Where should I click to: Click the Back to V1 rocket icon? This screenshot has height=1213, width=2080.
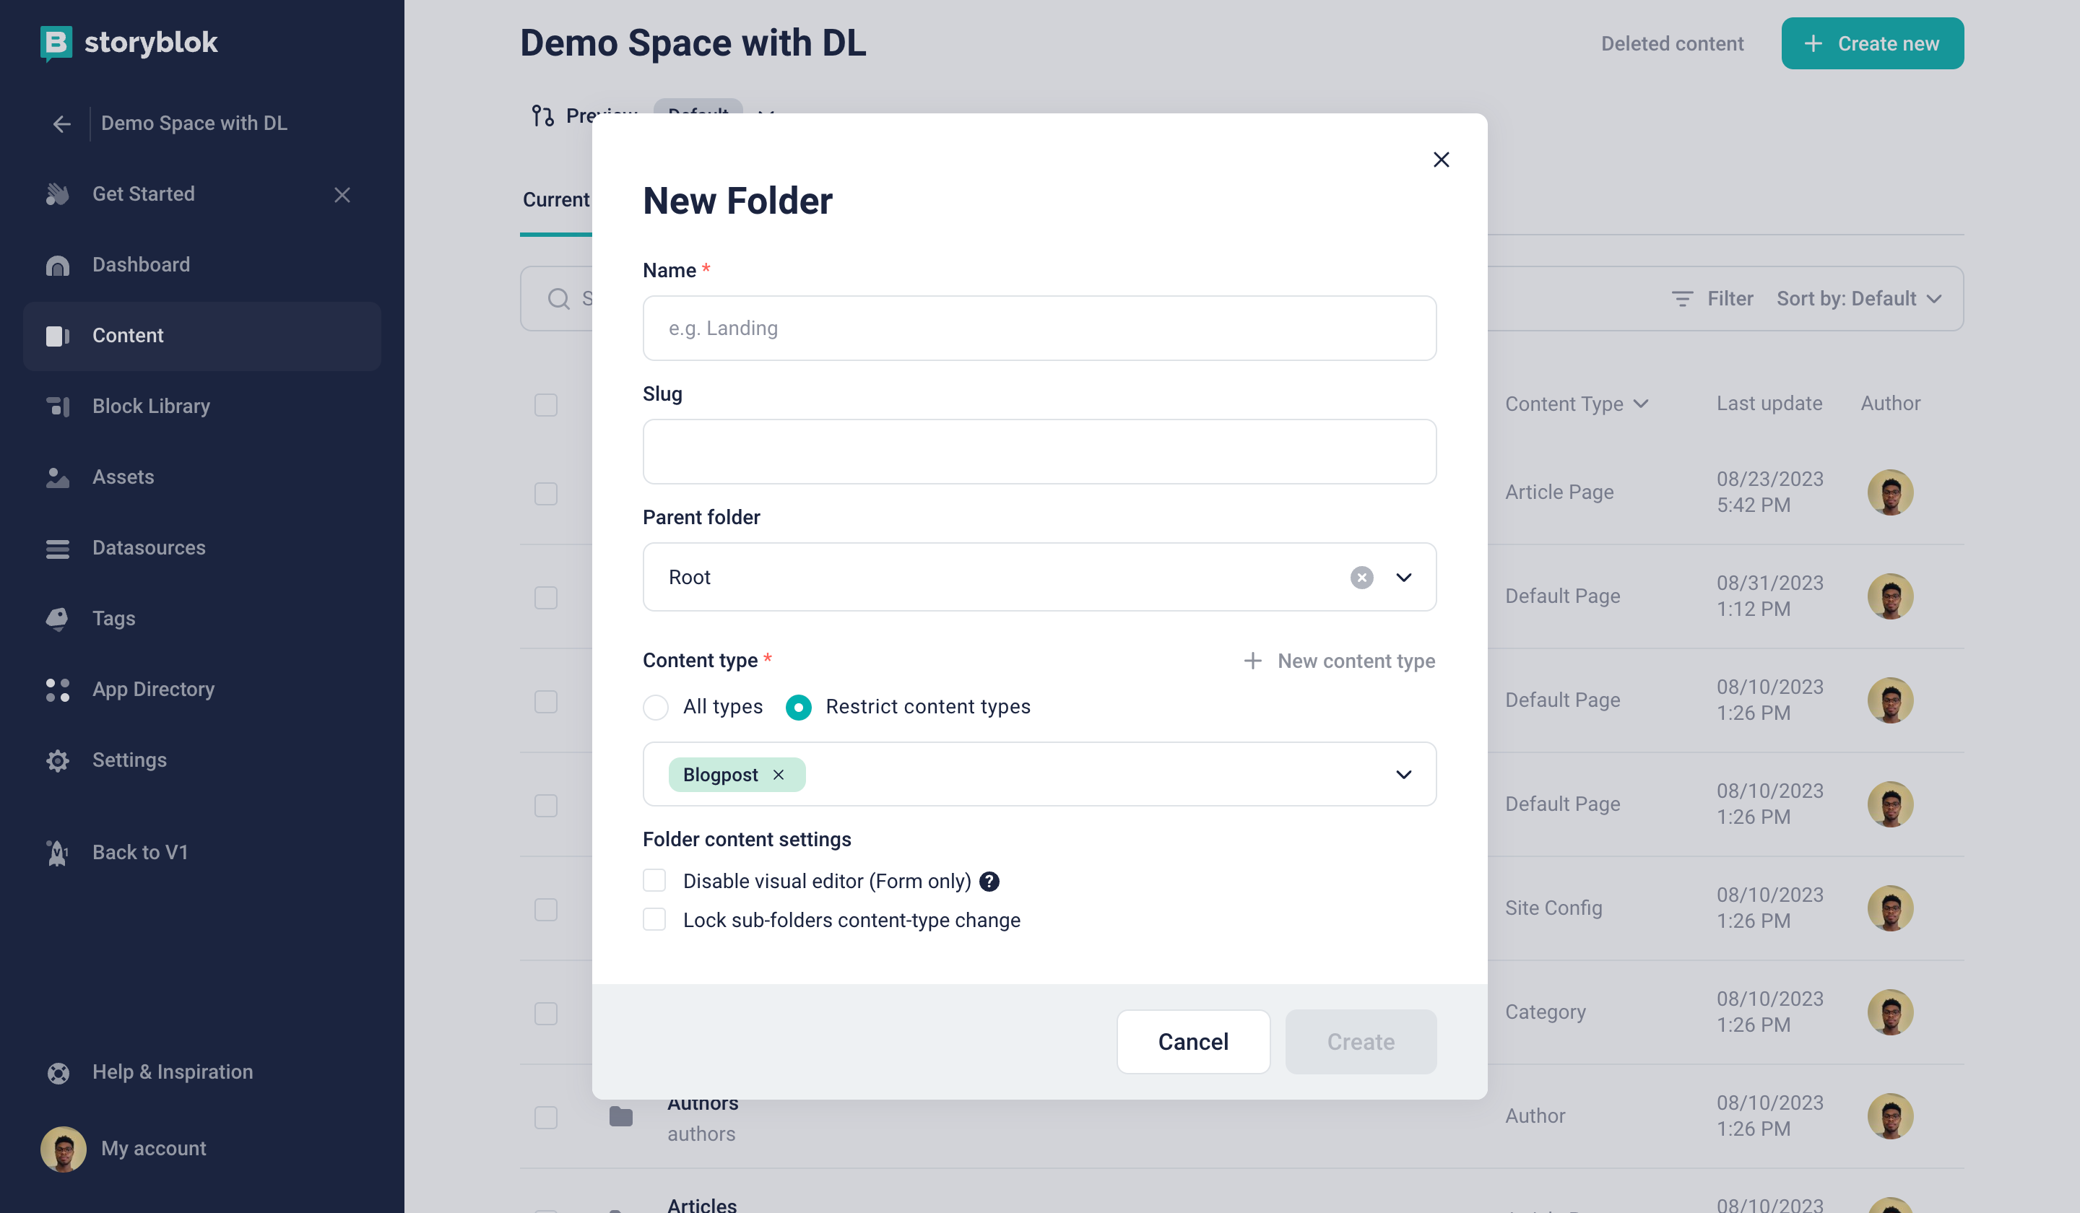(x=56, y=853)
